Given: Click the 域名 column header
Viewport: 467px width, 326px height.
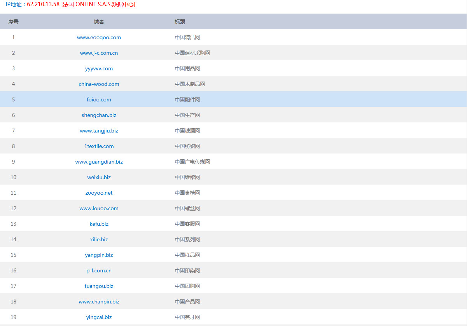Looking at the screenshot, I should (99, 22).
